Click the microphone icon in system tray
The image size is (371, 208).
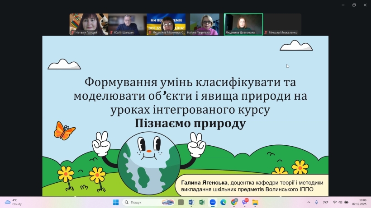pos(316,202)
